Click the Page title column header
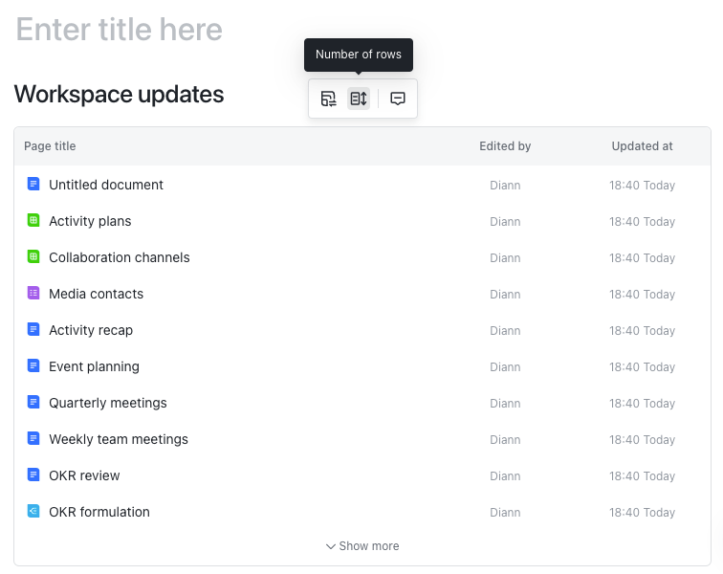723x574 pixels. [x=50, y=146]
